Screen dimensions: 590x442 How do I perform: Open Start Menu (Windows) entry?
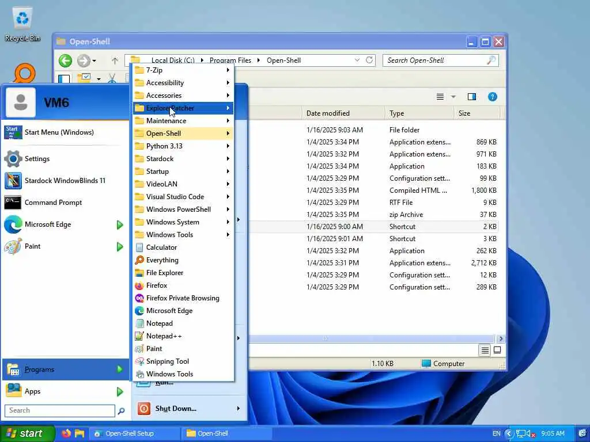click(x=65, y=132)
